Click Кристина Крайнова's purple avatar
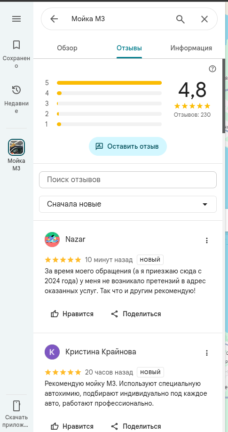Screen dimensions: 228x432 pos(52,352)
